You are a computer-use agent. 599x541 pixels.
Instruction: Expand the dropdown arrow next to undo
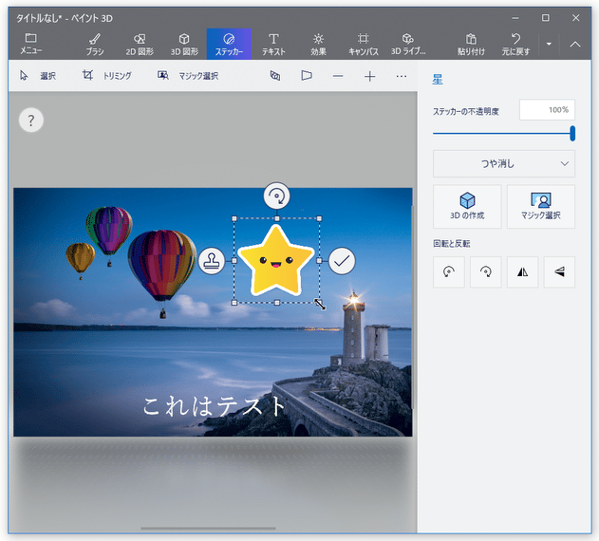point(549,45)
